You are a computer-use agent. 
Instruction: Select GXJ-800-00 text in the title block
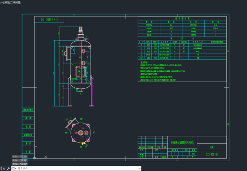212,155
